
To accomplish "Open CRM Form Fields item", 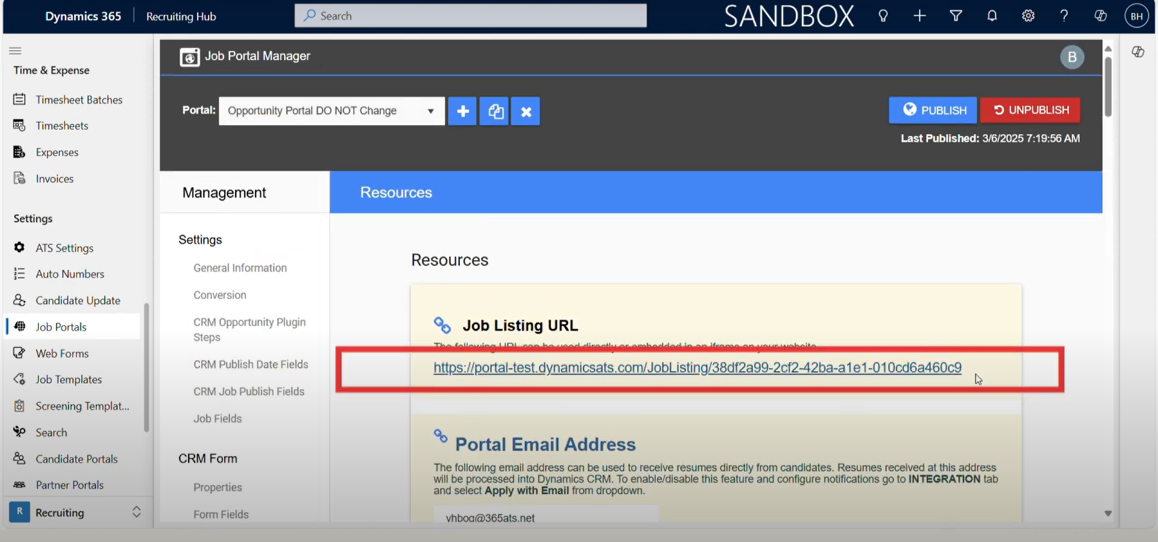I will (221, 514).
